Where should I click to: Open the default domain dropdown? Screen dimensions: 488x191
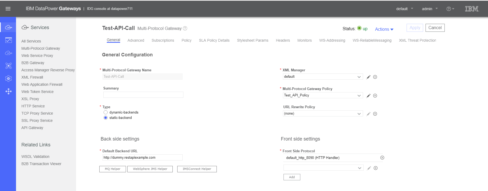click(x=405, y=9)
